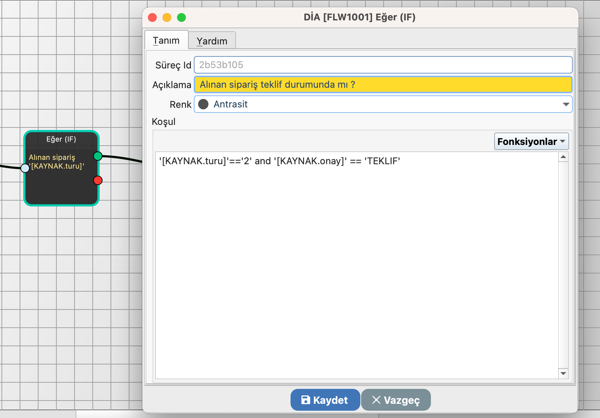Click into the Açıklama text field

click(x=383, y=84)
